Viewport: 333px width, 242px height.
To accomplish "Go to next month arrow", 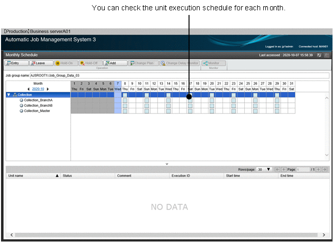I will pyautogui.click(x=48, y=89).
